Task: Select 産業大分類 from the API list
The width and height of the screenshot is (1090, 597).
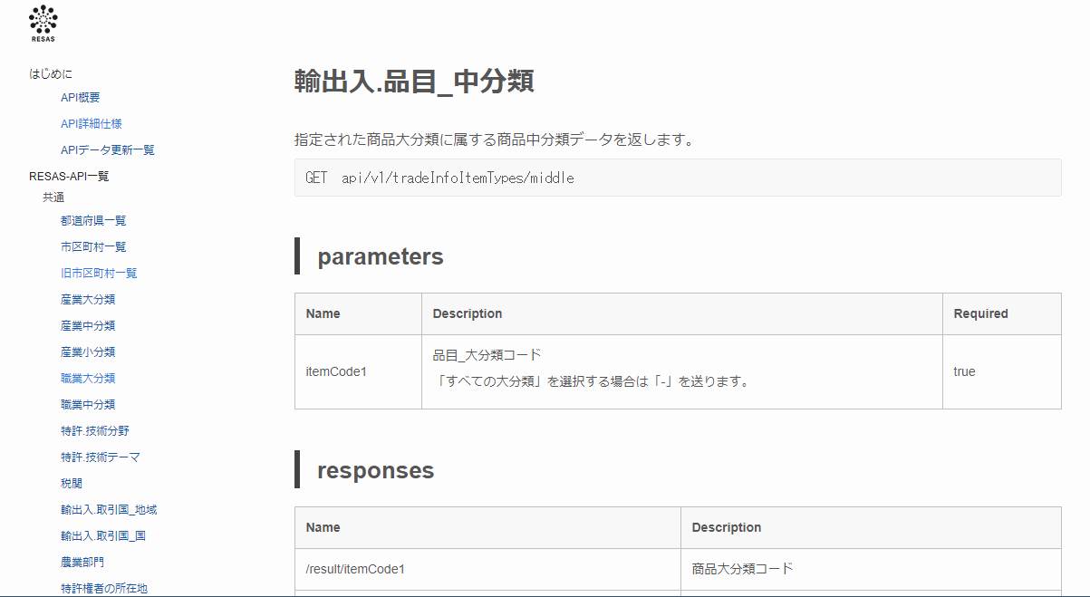Action: point(86,299)
